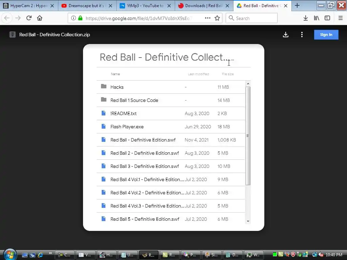Click the folder icon of Red Ball 1 Source Code

point(104,100)
